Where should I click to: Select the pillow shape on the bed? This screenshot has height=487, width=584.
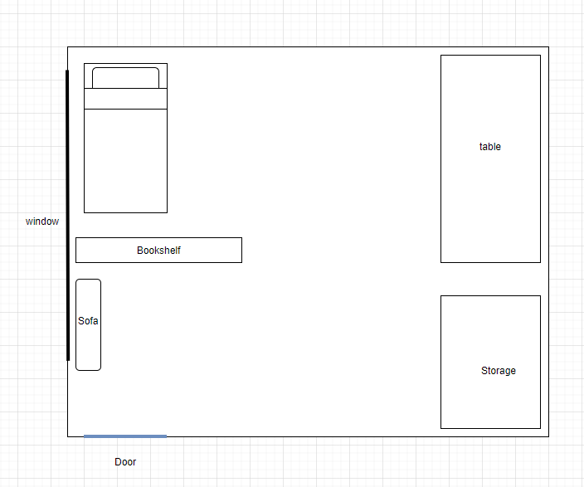125,77
